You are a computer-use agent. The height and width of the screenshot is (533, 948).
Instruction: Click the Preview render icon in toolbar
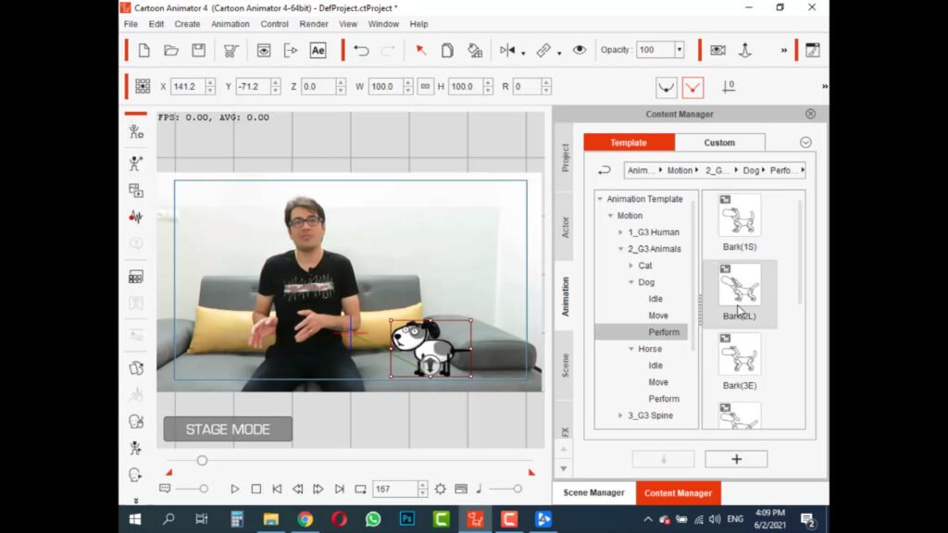[264, 50]
